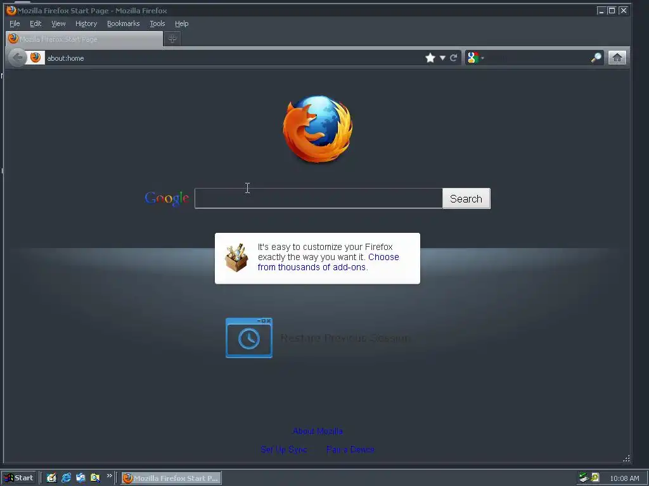
Task: Click 'Restore Previous Session' text button
Action: point(345,338)
